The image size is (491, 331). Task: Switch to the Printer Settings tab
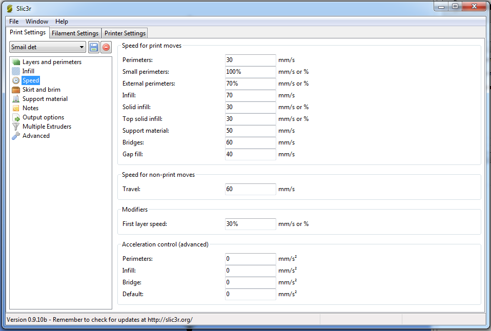tap(125, 33)
